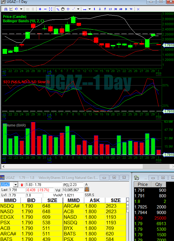The image size is (174, 241).
Task: Click the day range field 1.83 - 1.78
Action: [x=44, y=184]
